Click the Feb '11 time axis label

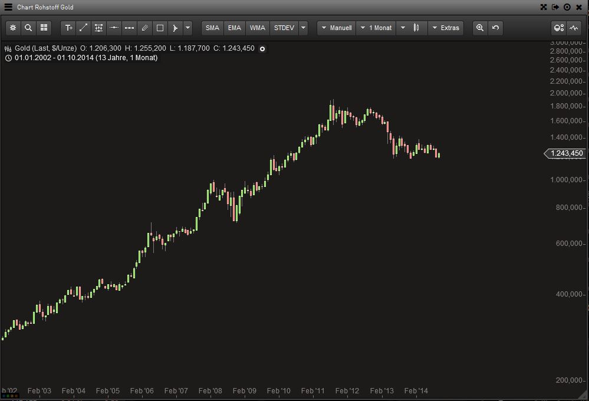click(x=313, y=391)
